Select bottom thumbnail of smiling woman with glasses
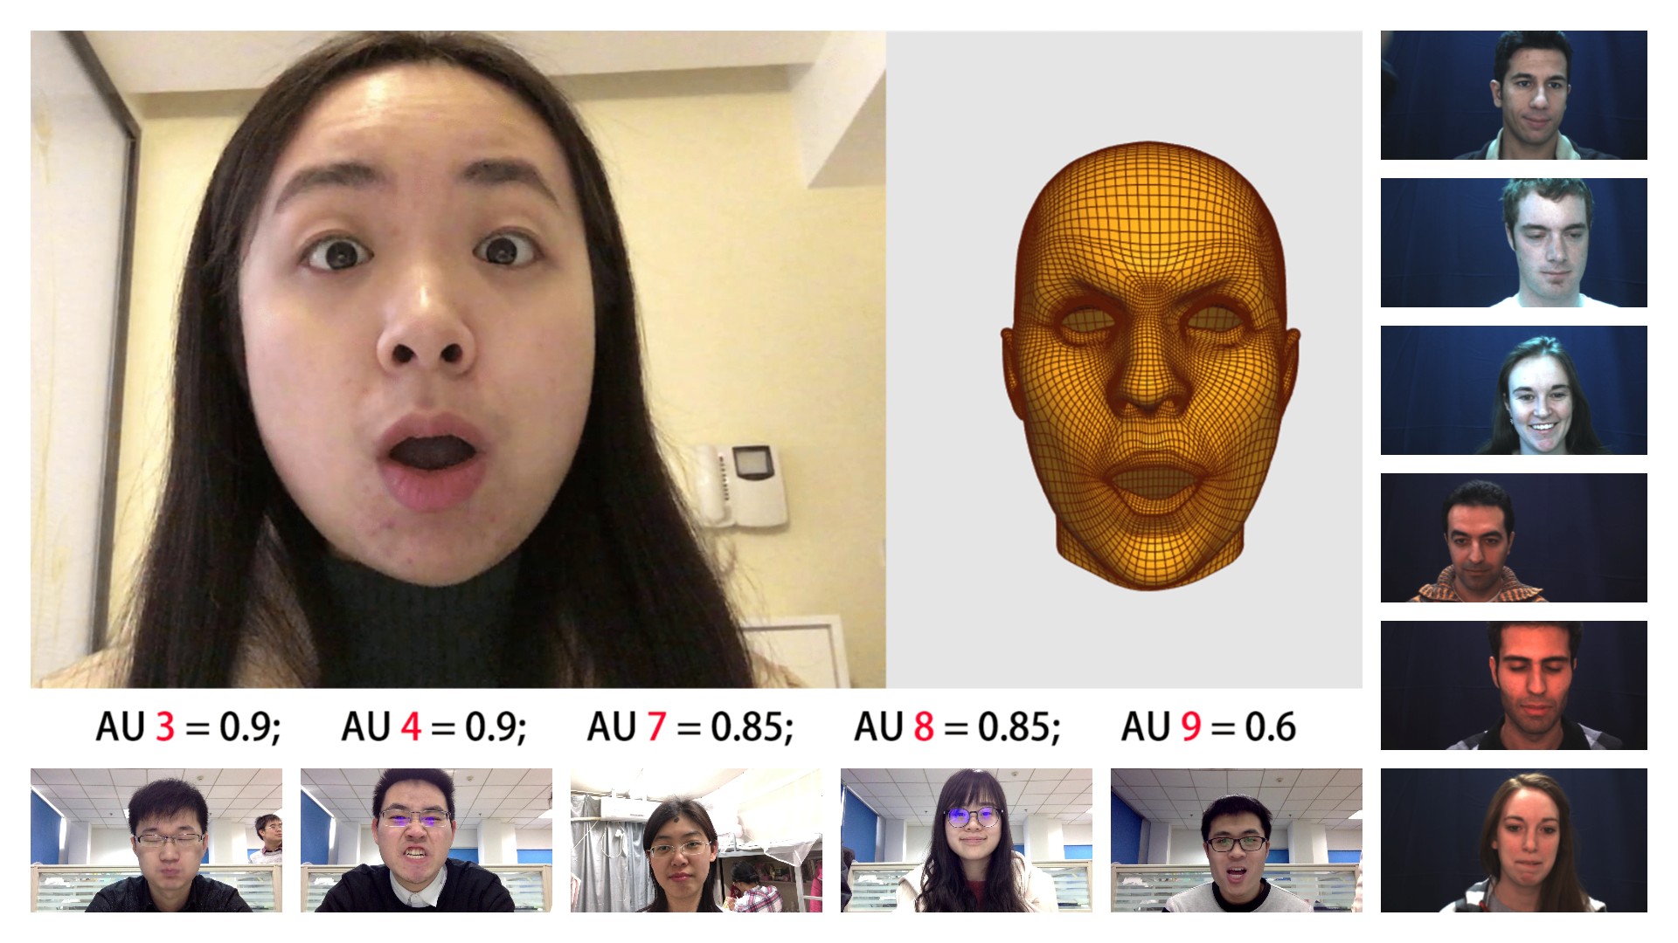 tap(966, 840)
